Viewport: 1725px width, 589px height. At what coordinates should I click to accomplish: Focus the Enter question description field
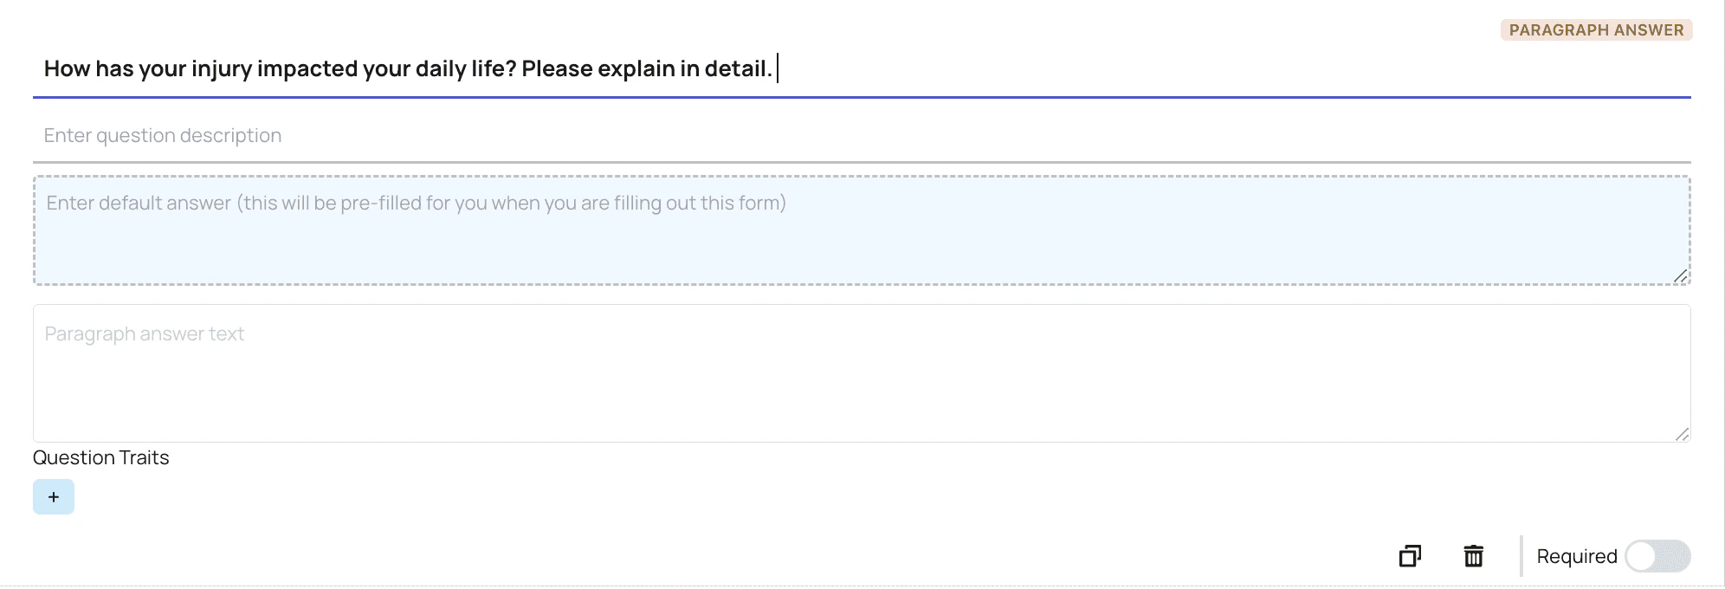tap(862, 136)
